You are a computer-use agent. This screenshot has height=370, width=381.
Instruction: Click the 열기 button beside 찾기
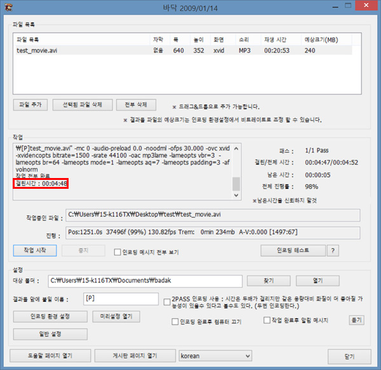pyautogui.click(x=317, y=281)
